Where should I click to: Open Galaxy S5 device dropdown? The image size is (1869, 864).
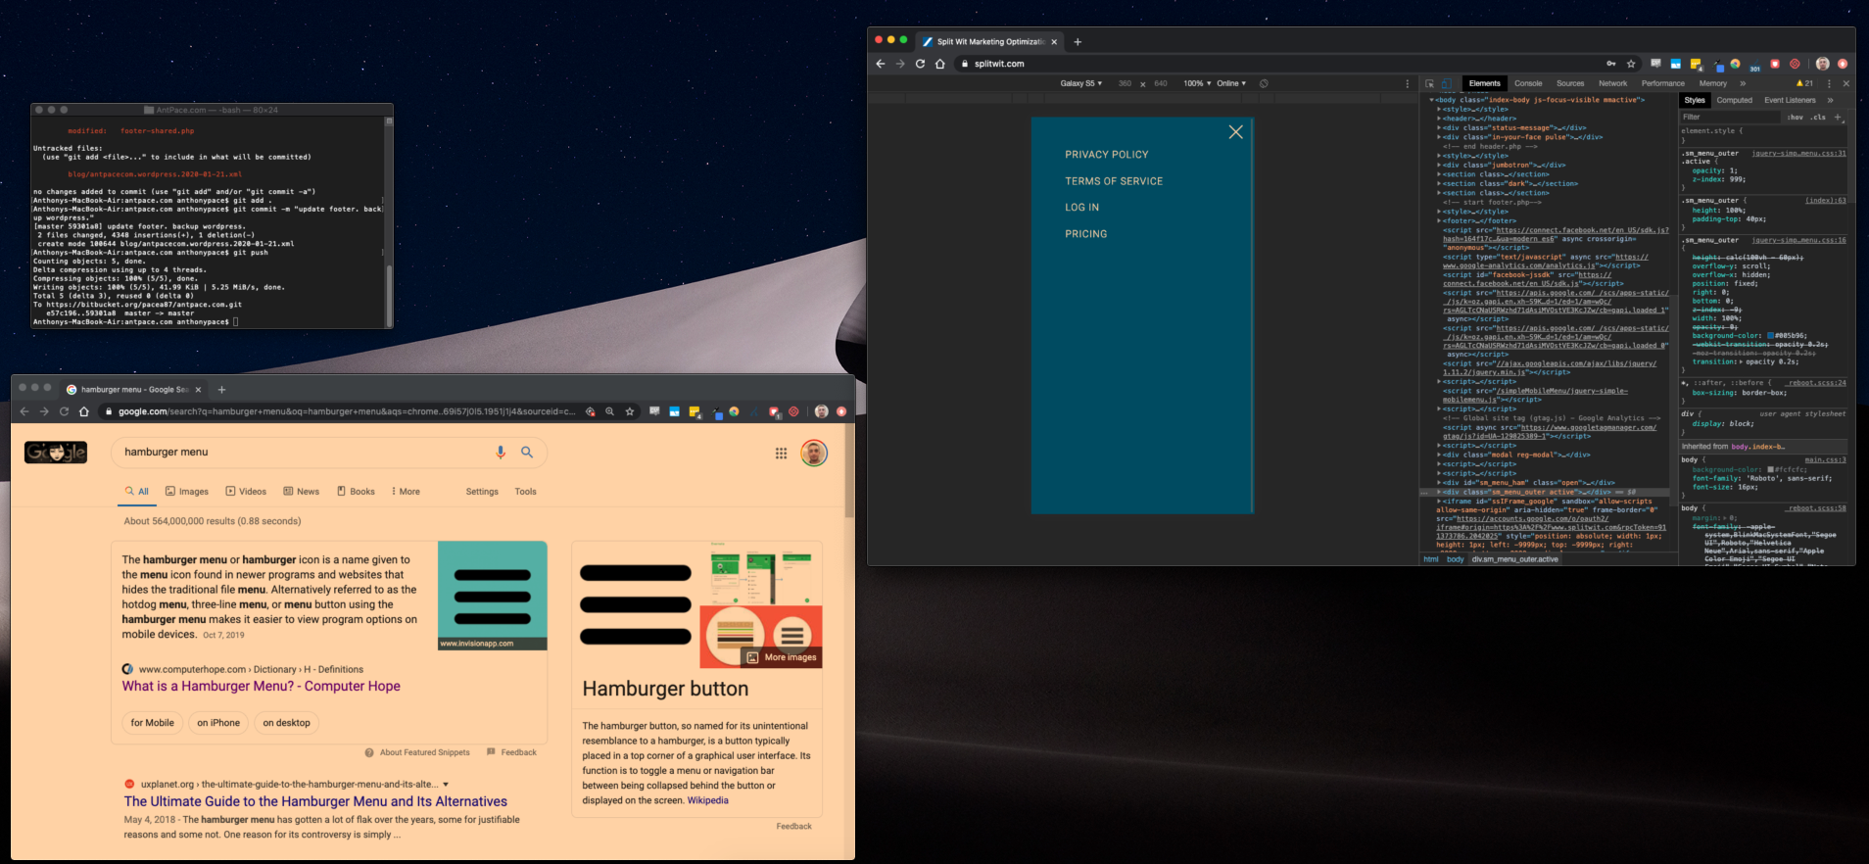(x=1080, y=84)
